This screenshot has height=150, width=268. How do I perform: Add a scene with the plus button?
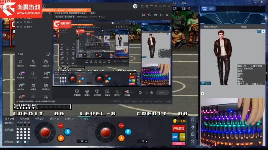[x=50, y=13]
